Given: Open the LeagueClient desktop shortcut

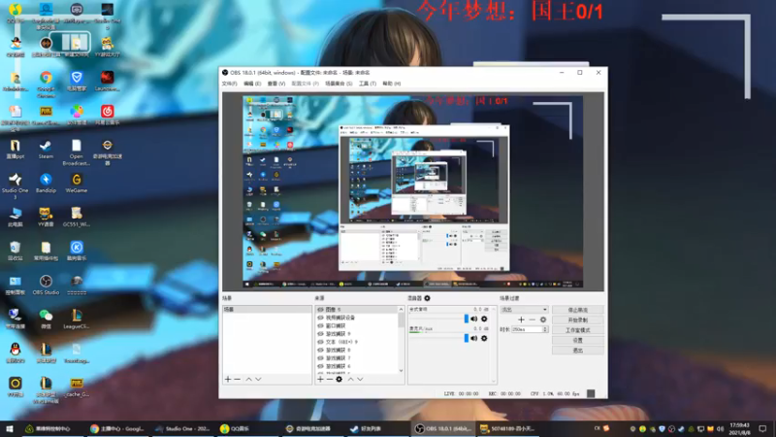Looking at the screenshot, I should pyautogui.click(x=77, y=319).
